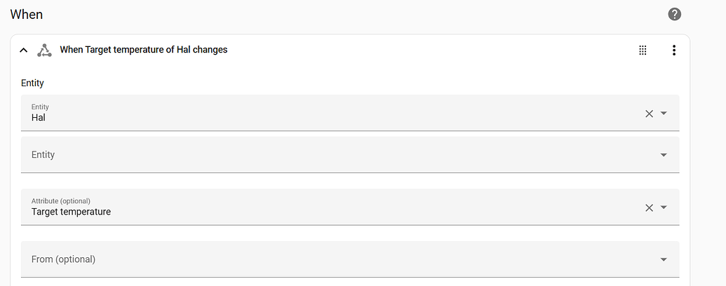Collapse the Target temperature trigger card
726x286 pixels.
(x=24, y=50)
